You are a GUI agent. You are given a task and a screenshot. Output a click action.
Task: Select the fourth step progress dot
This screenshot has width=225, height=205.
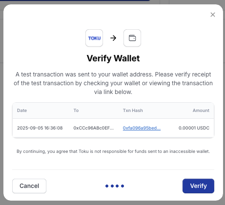[123, 186]
